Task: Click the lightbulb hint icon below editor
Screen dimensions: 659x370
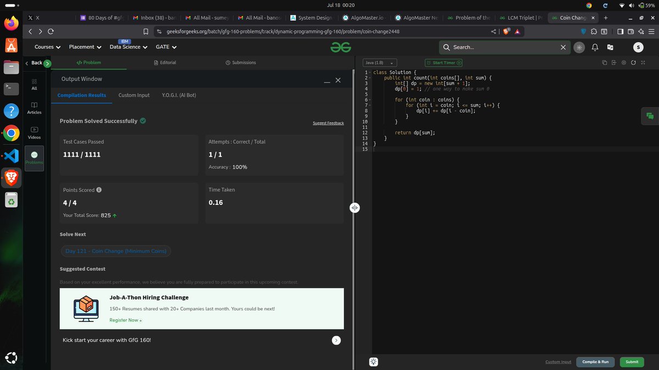Action: [x=373, y=362]
